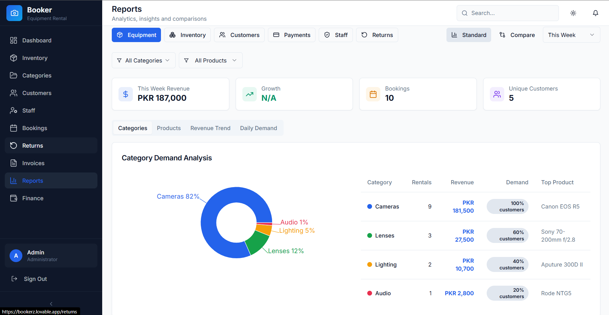Image resolution: width=609 pixels, height=315 pixels.
Task: Navigate to Bookings in the sidebar
Action: point(51,128)
